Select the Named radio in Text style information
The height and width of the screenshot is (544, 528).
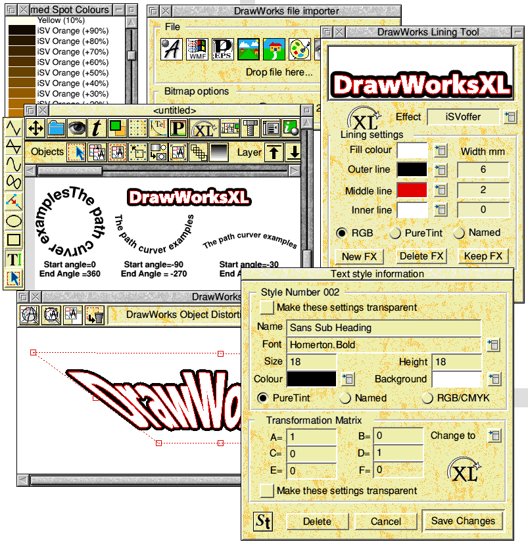(x=345, y=397)
